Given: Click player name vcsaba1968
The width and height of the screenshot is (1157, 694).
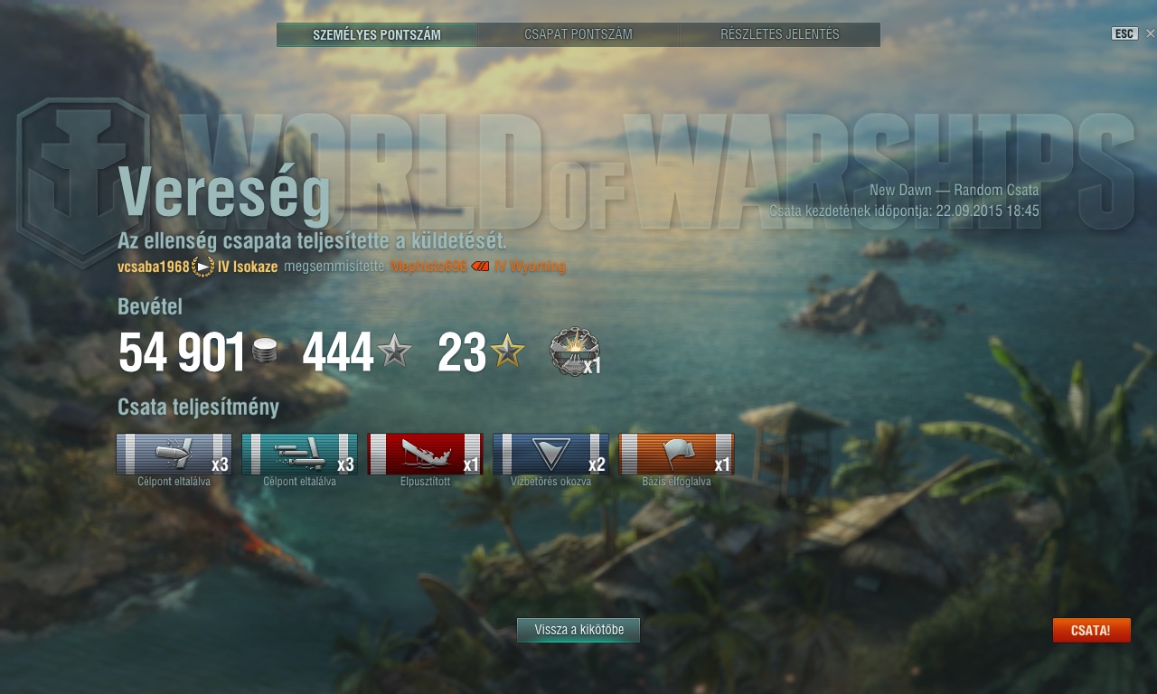Looking at the screenshot, I should [154, 267].
